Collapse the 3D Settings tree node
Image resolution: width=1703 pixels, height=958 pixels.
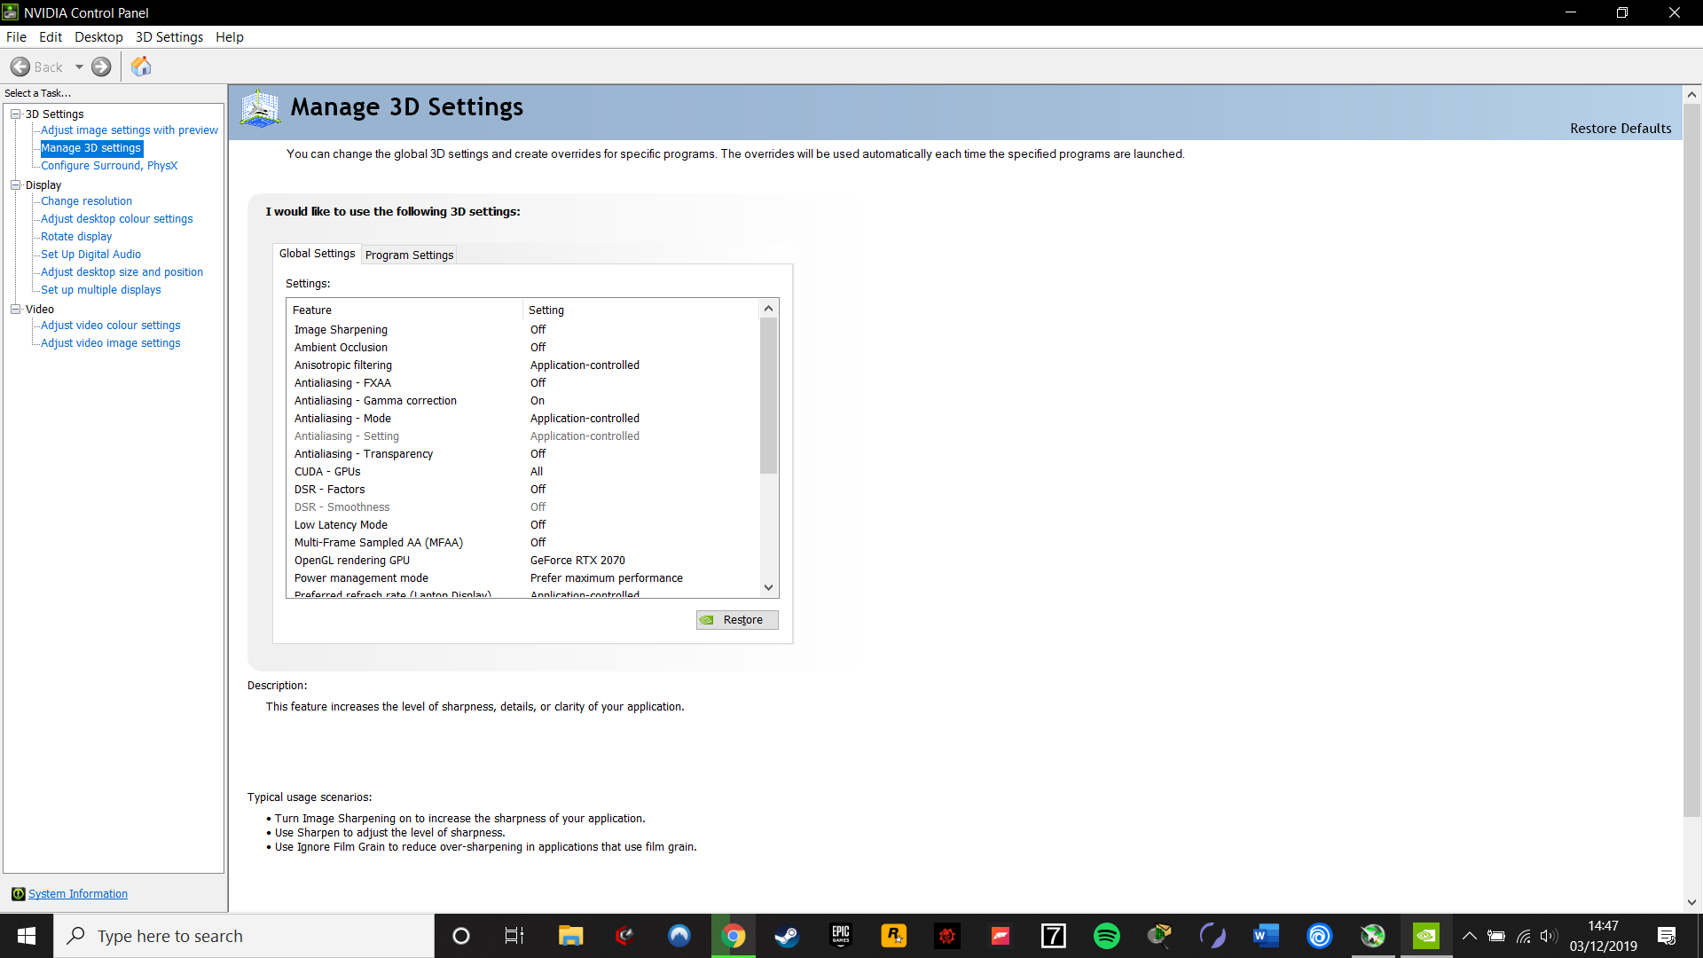15,114
